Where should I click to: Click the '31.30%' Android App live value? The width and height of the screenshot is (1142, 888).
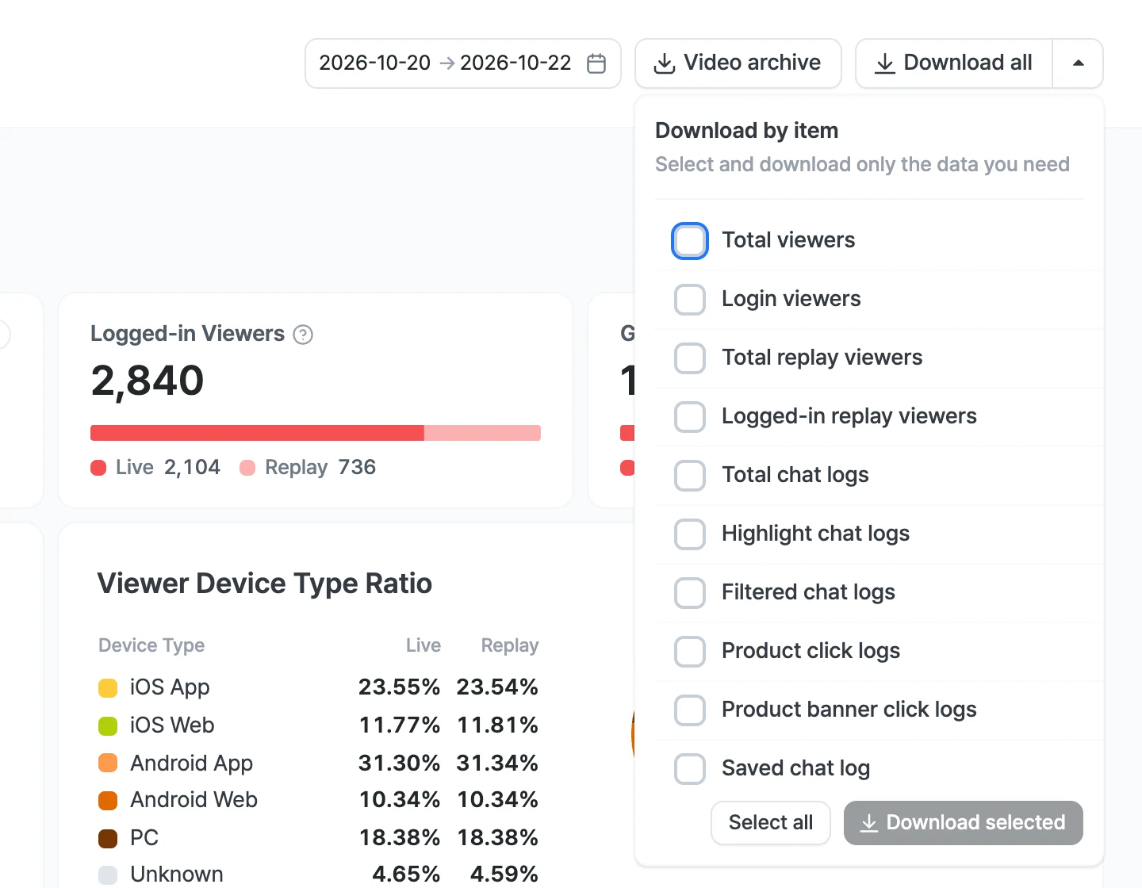(x=399, y=763)
